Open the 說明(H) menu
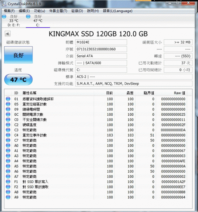Screen dimensions: 198x212 coord(93,11)
